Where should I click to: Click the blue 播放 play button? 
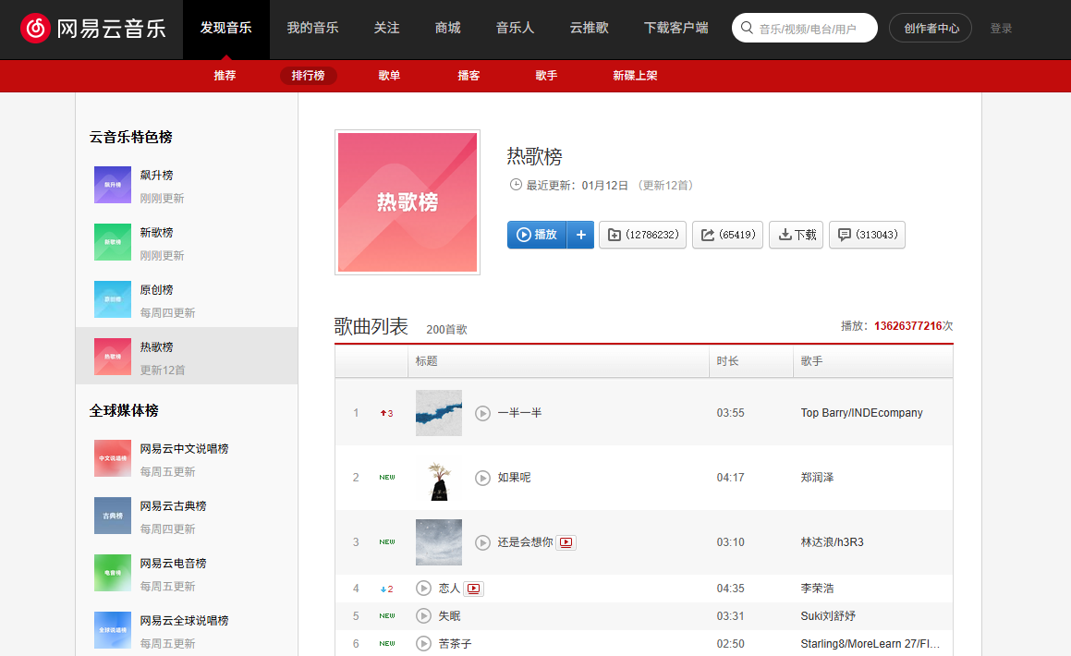(537, 235)
